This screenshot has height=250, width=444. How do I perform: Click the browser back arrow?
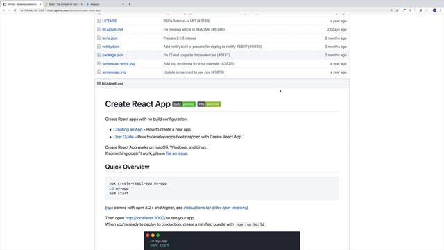tap(3, 10)
